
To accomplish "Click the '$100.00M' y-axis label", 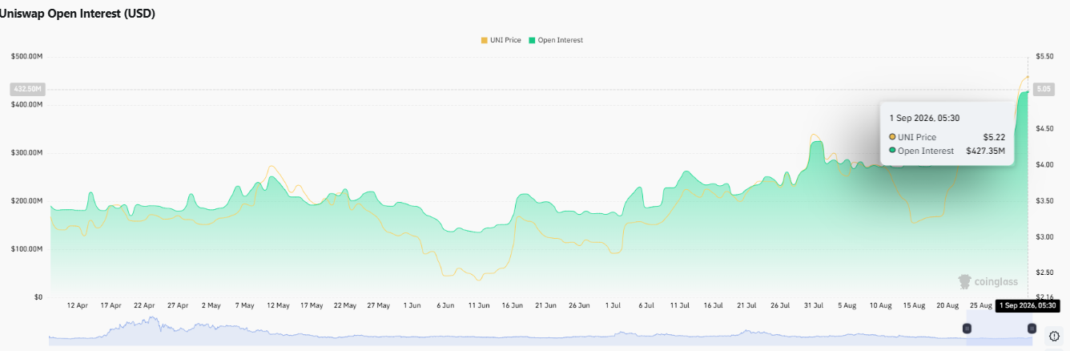I will [x=26, y=248].
